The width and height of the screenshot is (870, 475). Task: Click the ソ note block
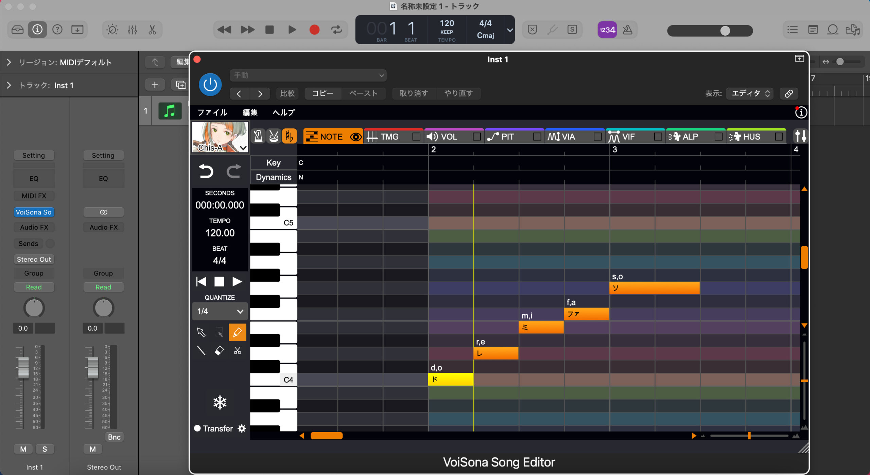(x=655, y=288)
